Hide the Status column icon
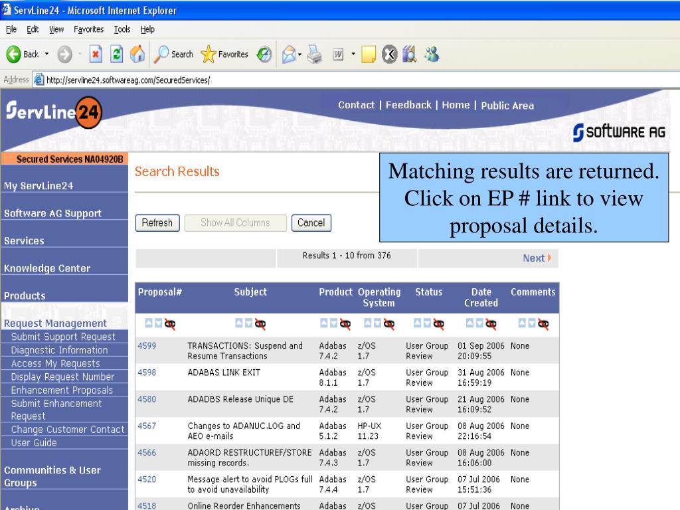Viewport: 680px width, 510px height. (438, 323)
